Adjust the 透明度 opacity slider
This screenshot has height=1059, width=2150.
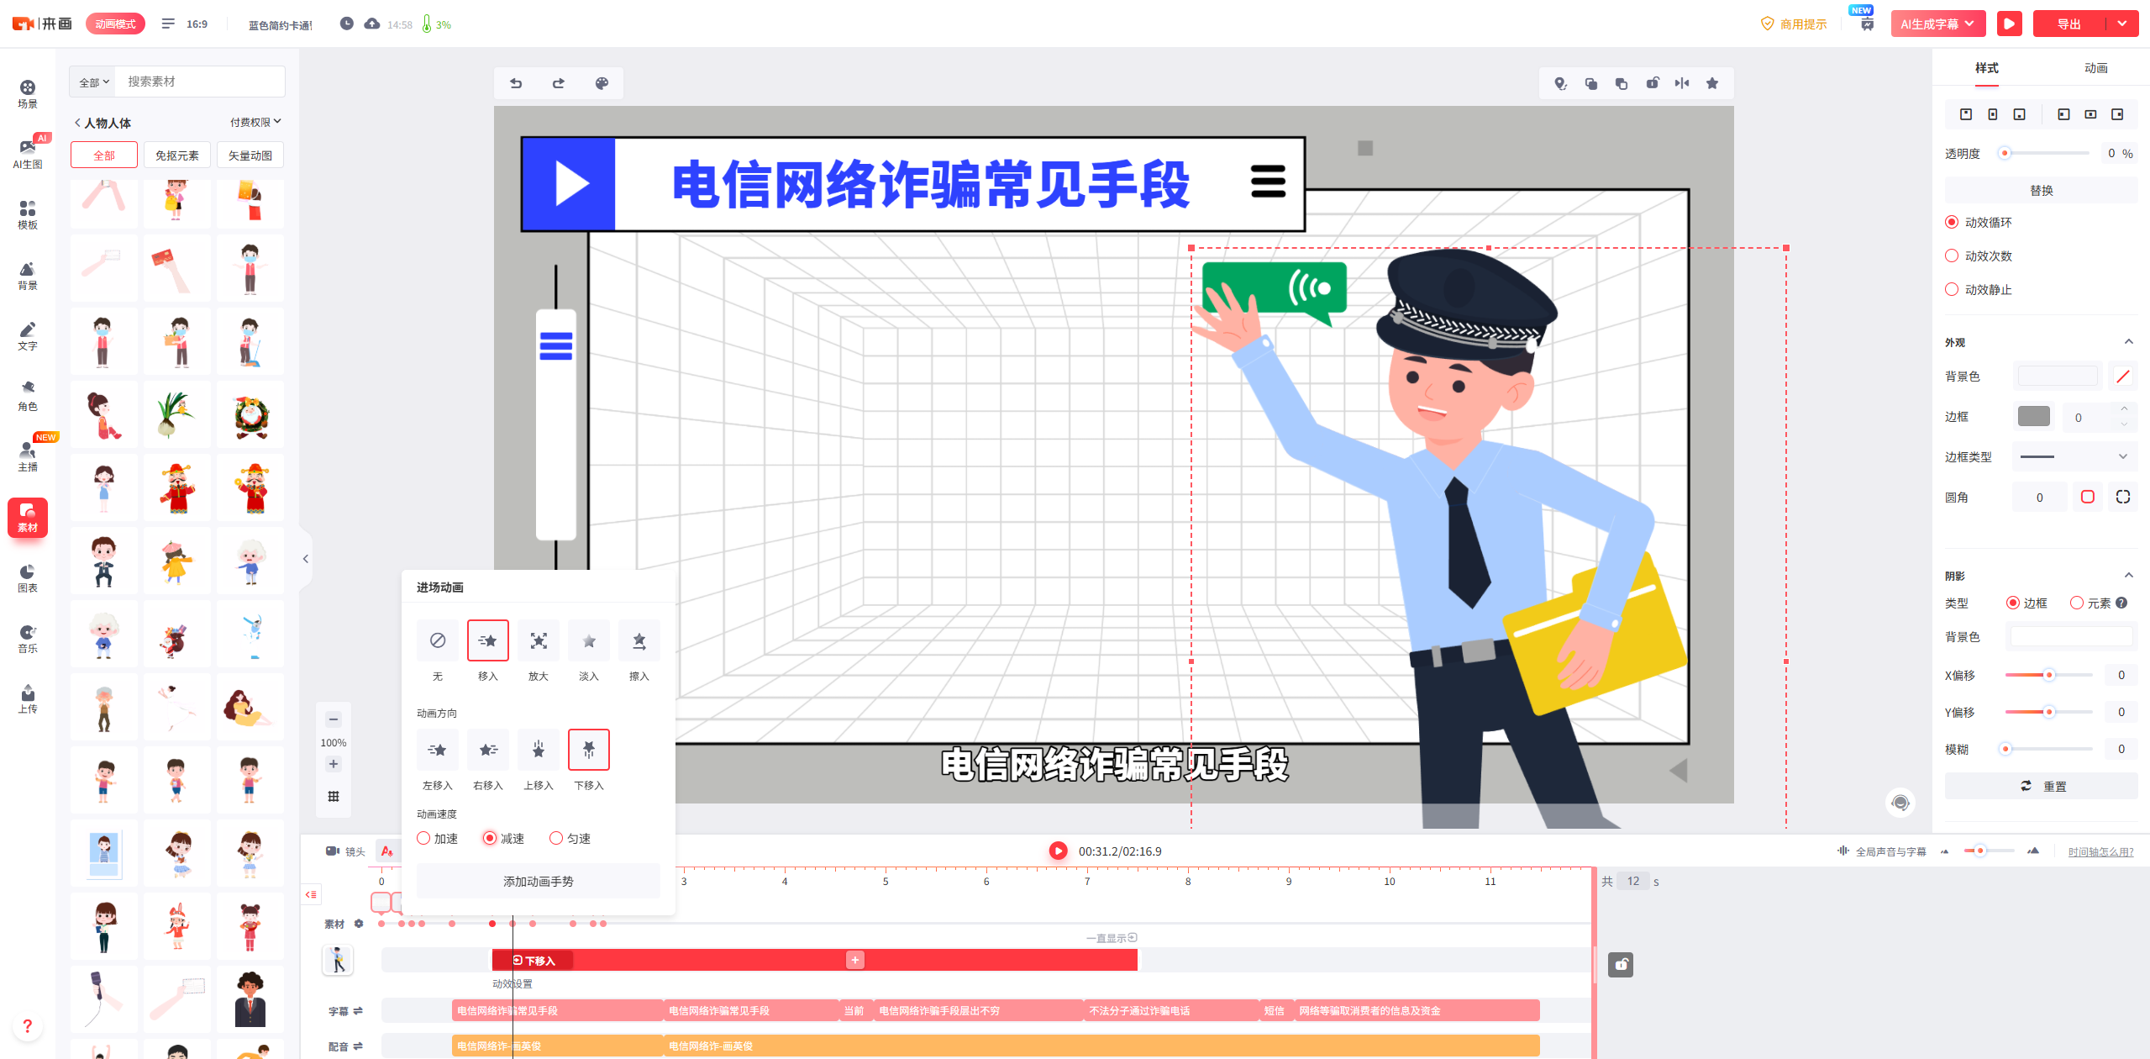click(2005, 153)
